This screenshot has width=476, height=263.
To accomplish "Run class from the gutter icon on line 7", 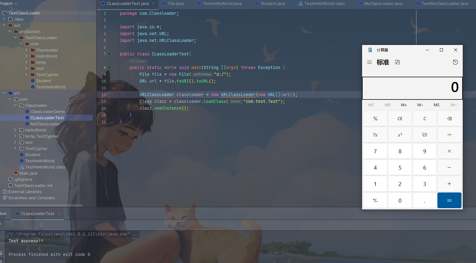I will (110, 54).
